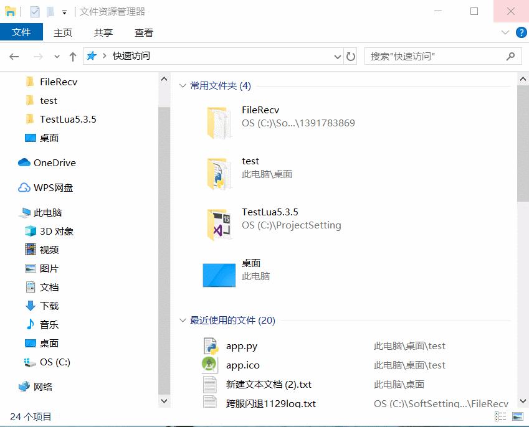The width and height of the screenshot is (529, 427).
Task: Collapse the 常用文件夹 group
Action: point(183,86)
